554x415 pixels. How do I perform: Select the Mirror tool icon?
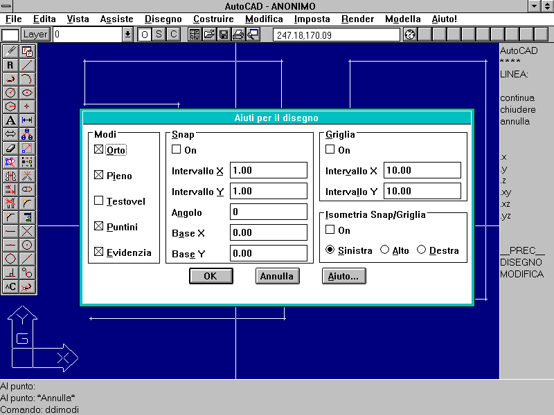click(10, 176)
